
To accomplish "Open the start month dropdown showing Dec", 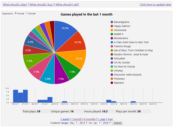I will [74, 123].
